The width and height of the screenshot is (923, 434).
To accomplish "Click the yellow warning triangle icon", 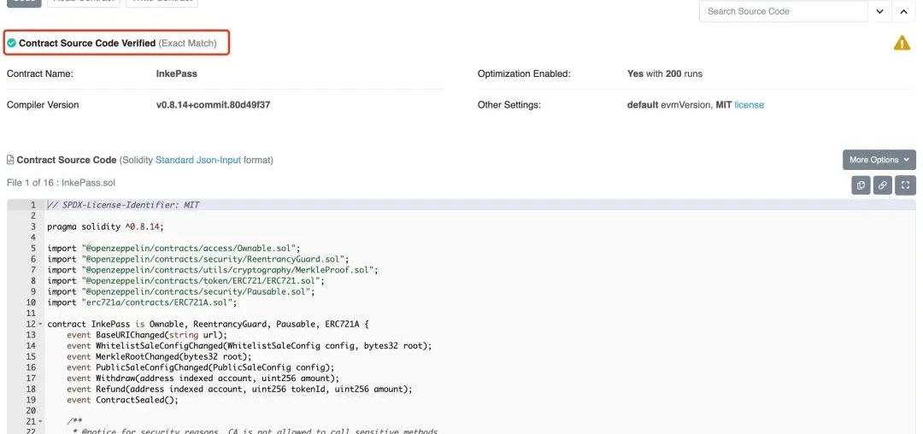I will click(x=902, y=43).
